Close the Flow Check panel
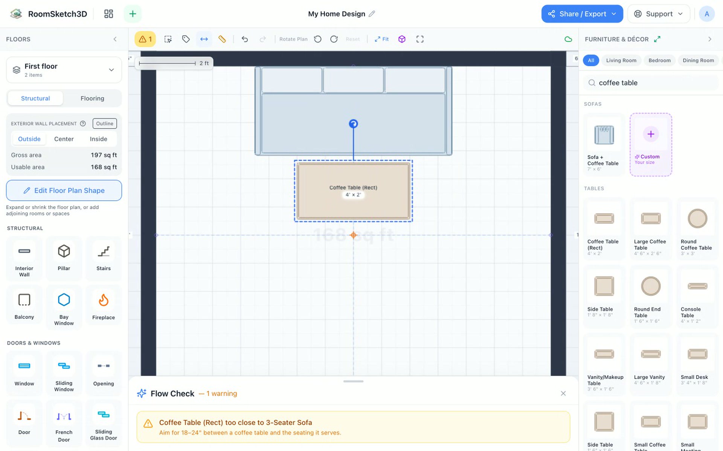723x451 pixels. (563, 393)
